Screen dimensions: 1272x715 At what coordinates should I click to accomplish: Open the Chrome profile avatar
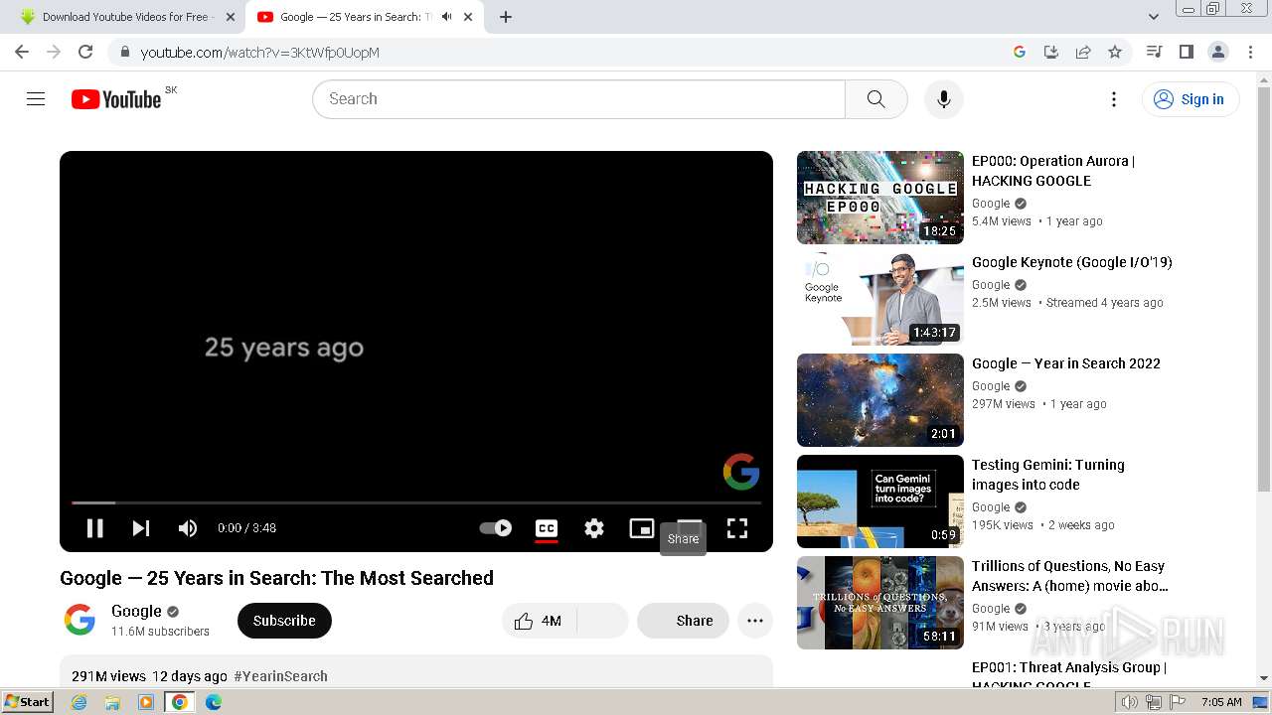point(1217,52)
